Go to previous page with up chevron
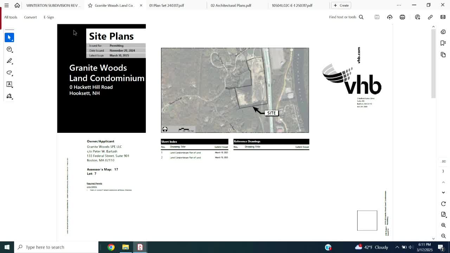 tap(443, 182)
